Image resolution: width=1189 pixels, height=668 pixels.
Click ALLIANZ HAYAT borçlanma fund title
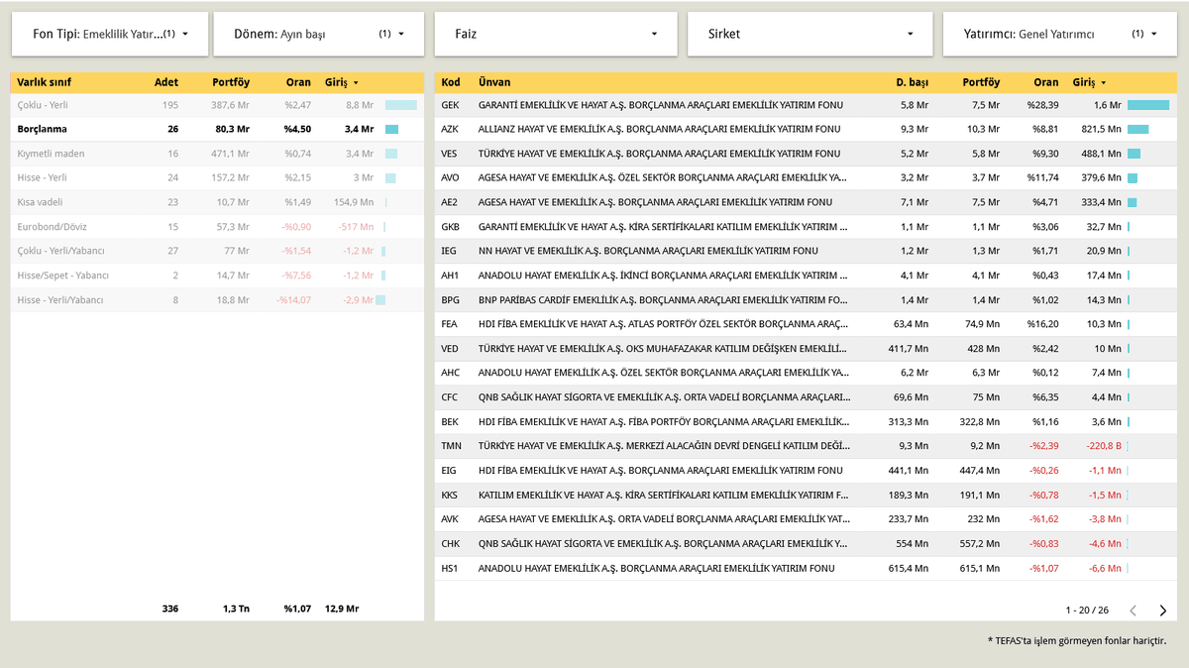pyautogui.click(x=660, y=129)
